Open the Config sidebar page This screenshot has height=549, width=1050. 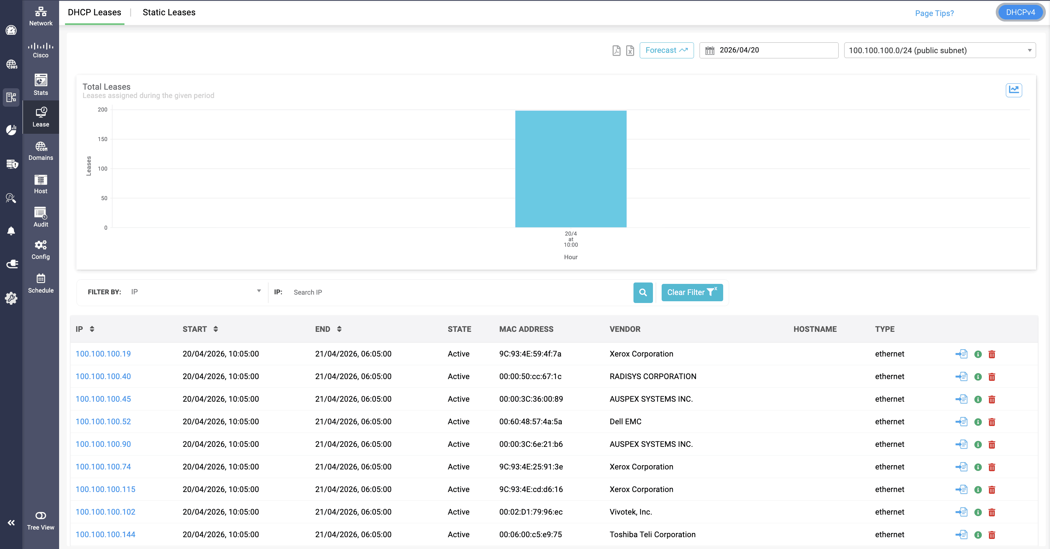coord(40,250)
